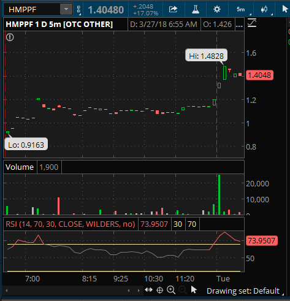Screen dimensions: 290x301
Task: Click the 20,000 volume axis label
Action: (x=258, y=183)
